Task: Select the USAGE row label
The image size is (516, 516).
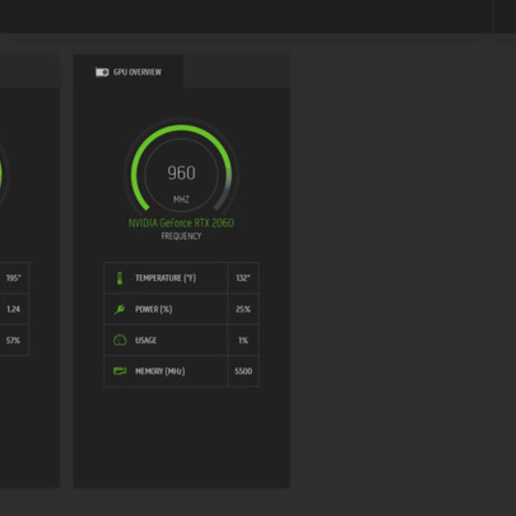Action: coord(146,341)
